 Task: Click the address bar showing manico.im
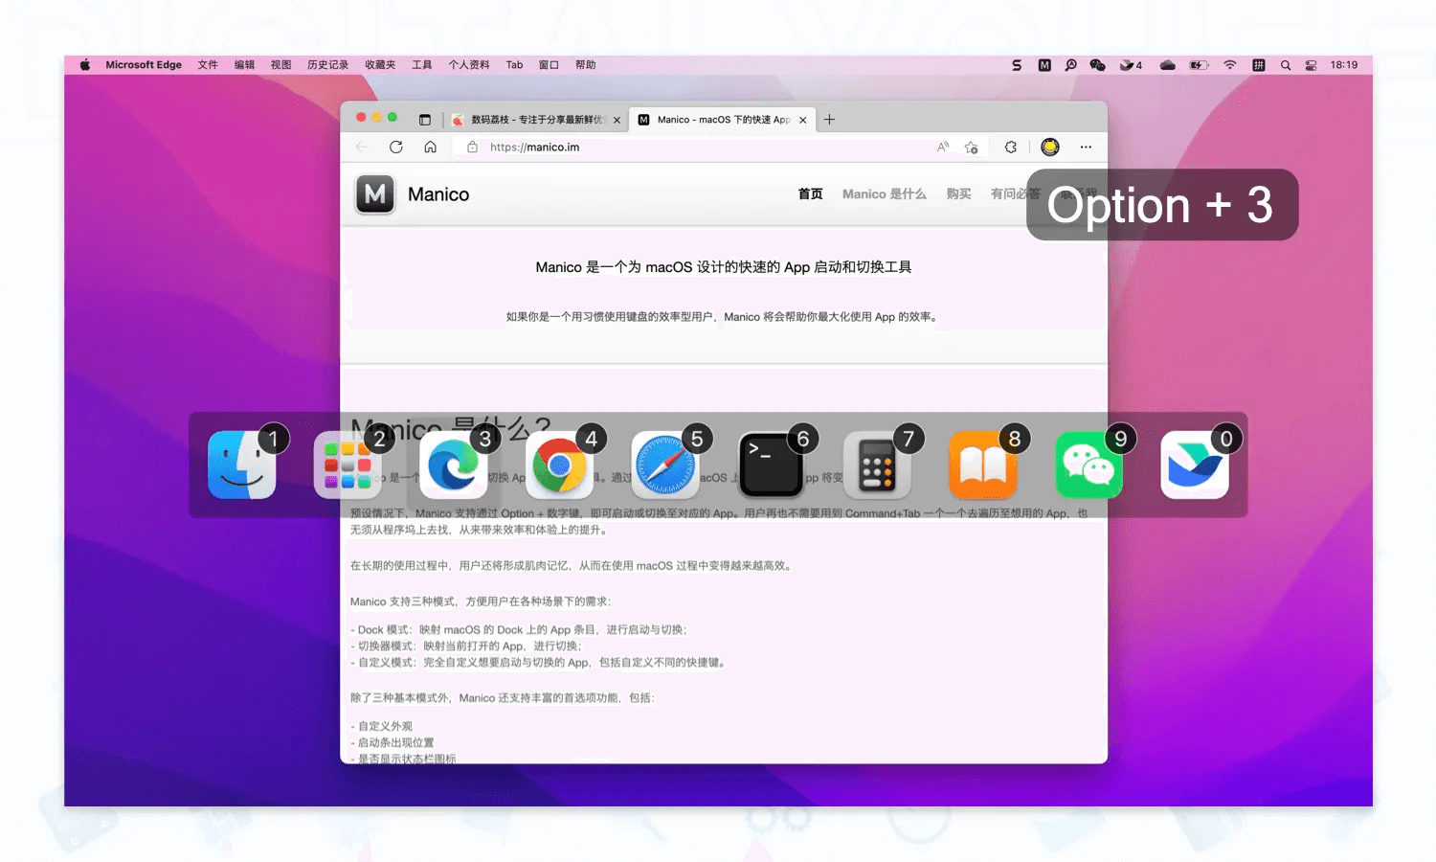(670, 147)
